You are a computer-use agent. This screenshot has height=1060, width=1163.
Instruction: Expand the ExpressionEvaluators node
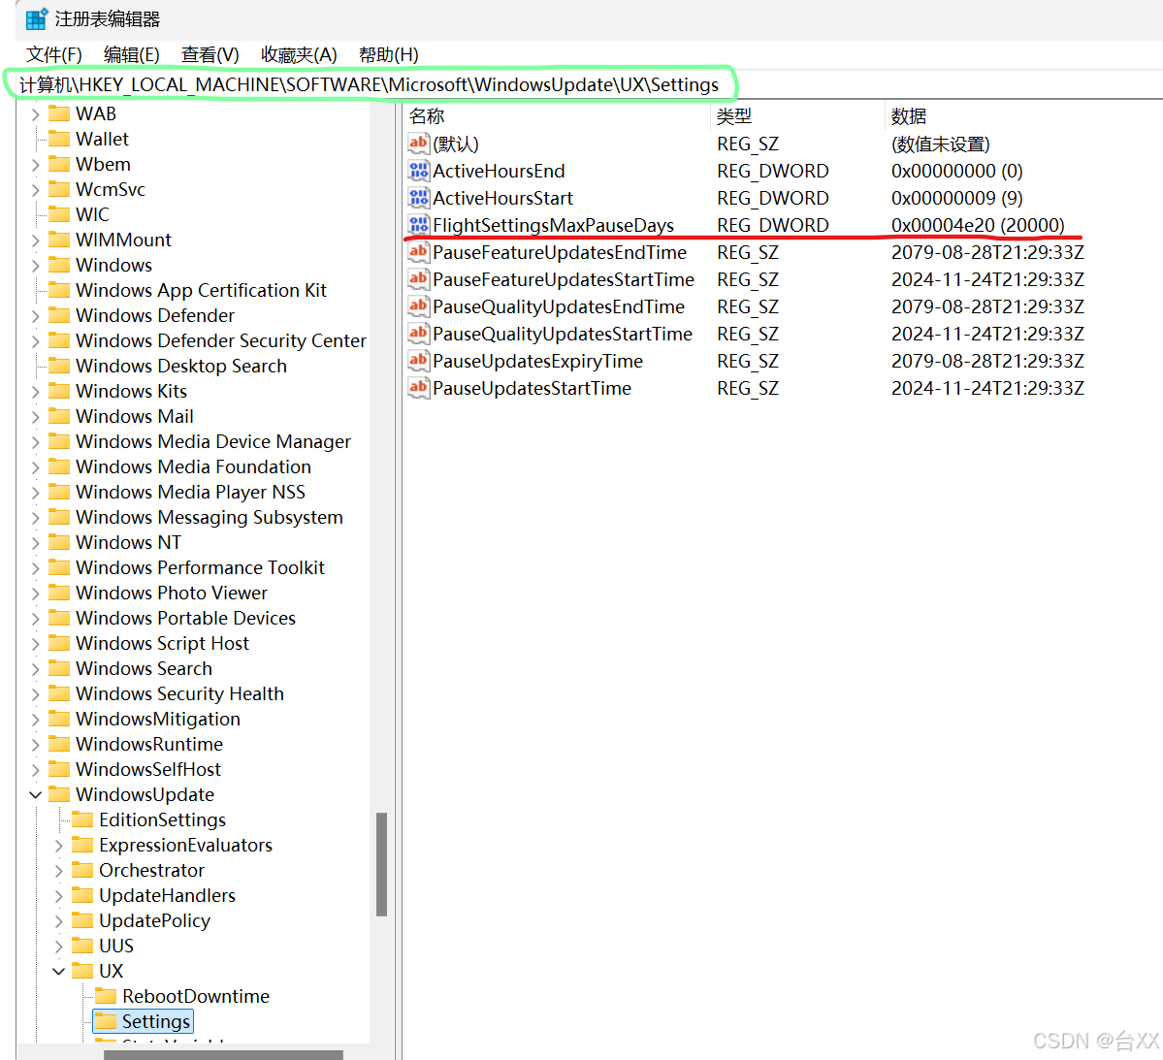[x=58, y=845]
